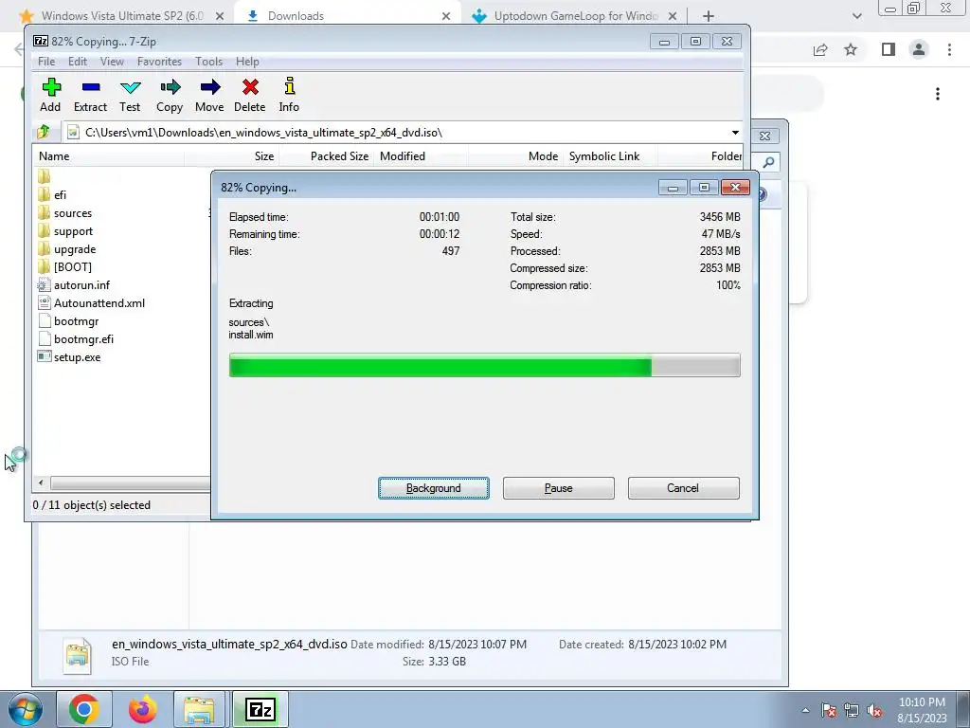
Task: Open the Help menu
Action: tap(247, 62)
